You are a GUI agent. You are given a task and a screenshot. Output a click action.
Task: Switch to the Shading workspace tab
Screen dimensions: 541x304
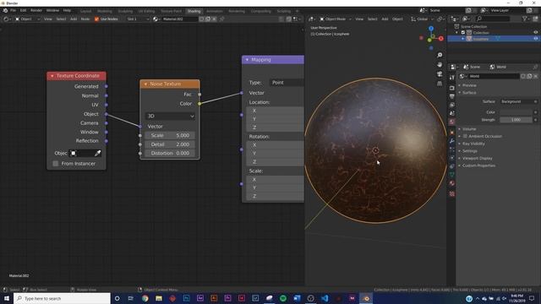pyautogui.click(x=194, y=11)
